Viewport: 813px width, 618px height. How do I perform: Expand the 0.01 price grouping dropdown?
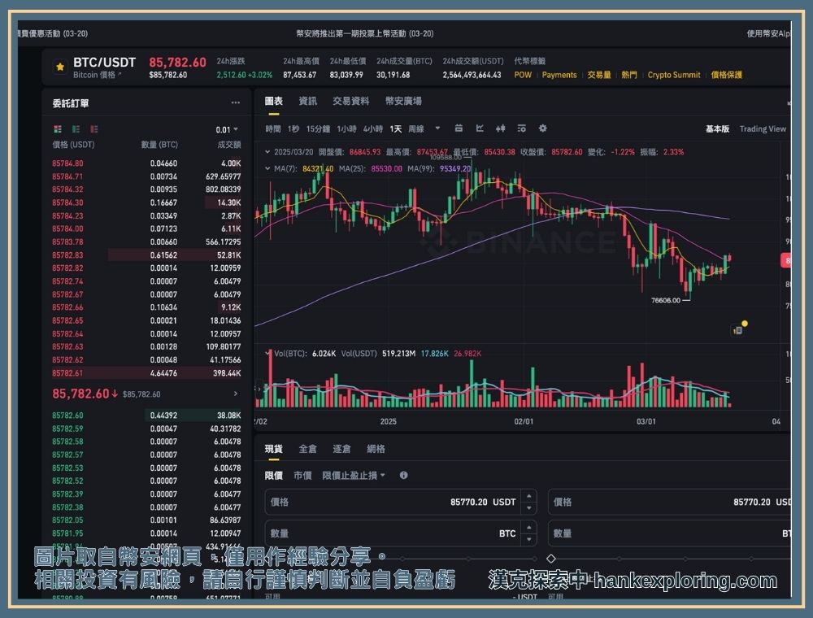(x=227, y=129)
